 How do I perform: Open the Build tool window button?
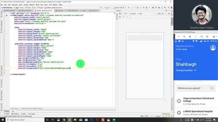pyautogui.click(x=23, y=114)
